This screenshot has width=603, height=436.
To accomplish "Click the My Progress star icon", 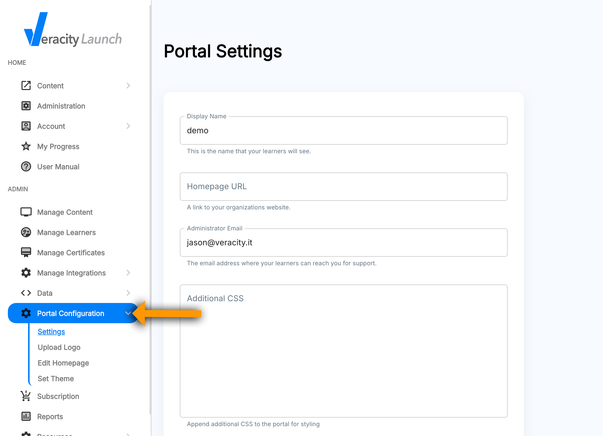I will 26,146.
